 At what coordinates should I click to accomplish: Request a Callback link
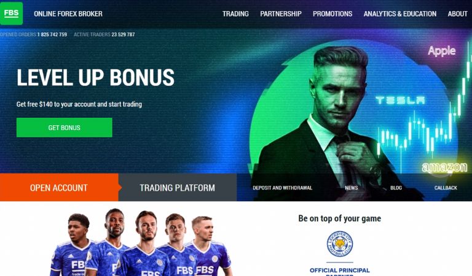click(x=446, y=188)
